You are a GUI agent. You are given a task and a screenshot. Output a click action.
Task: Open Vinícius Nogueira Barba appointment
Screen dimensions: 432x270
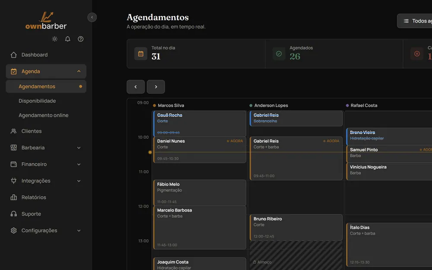(389, 172)
